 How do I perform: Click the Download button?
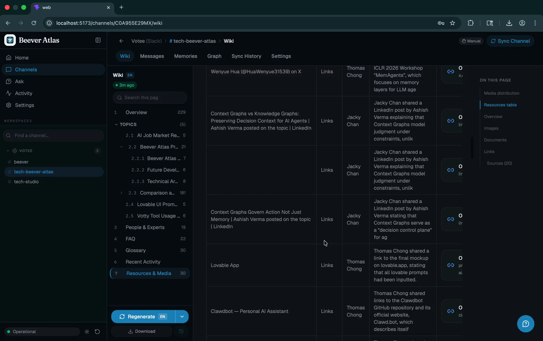click(142, 331)
